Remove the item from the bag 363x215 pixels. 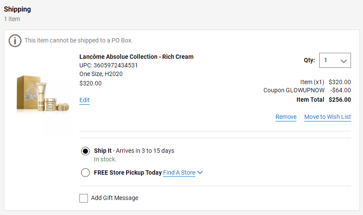click(x=286, y=117)
